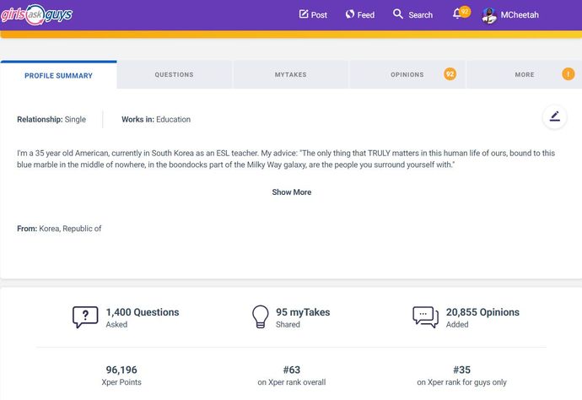The image size is (582, 400).
Task: Click the Opinions chat bubbles icon
Action: (x=425, y=316)
